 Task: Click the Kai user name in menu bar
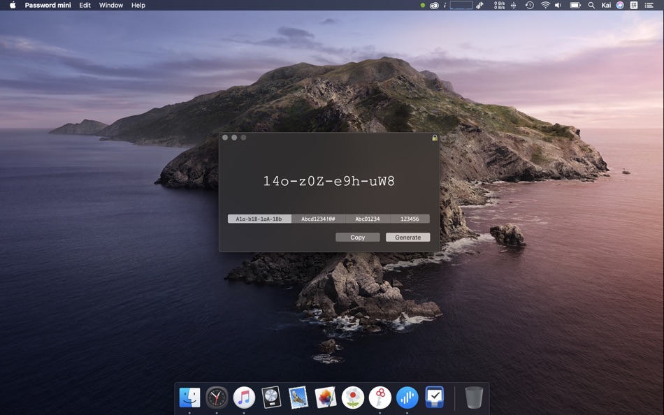[x=606, y=5]
